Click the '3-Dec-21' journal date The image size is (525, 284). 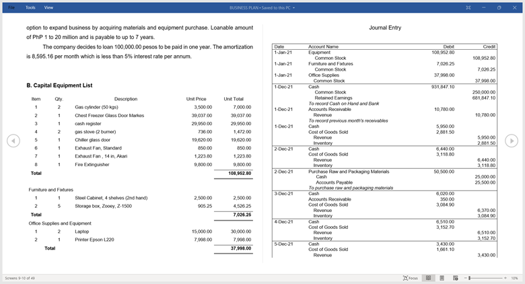[x=283, y=194]
